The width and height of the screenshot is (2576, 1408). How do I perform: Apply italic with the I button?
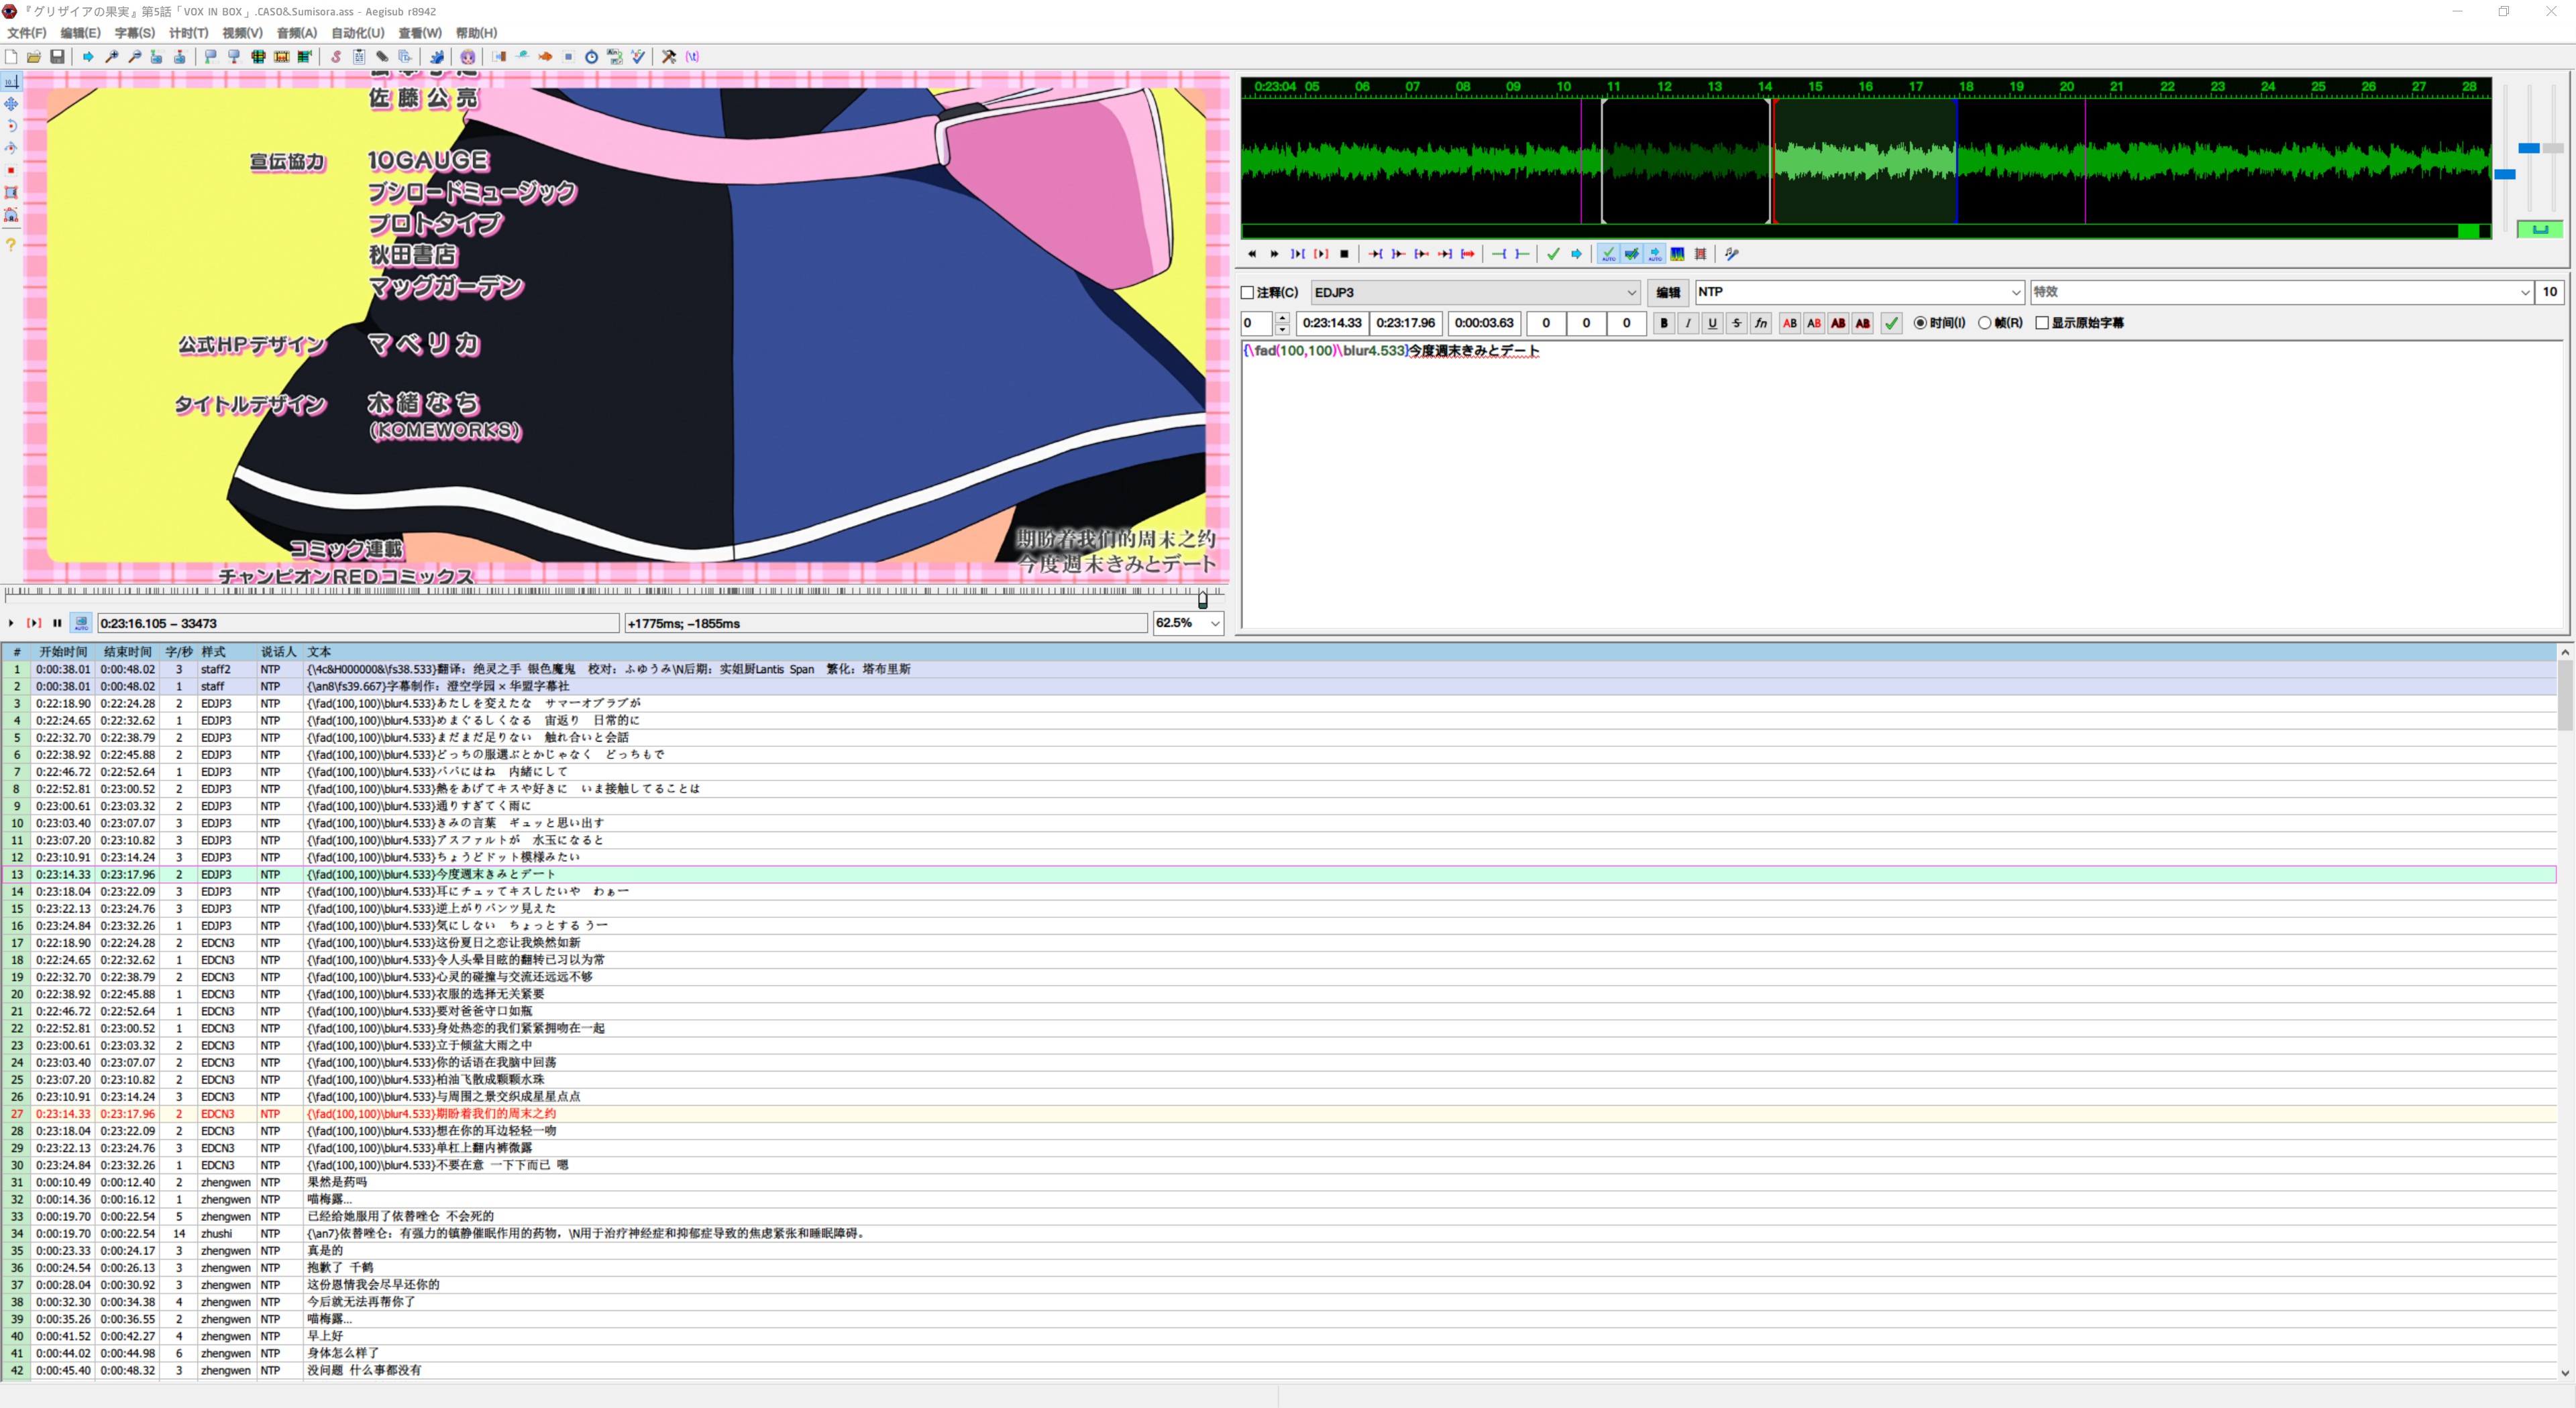[1688, 322]
